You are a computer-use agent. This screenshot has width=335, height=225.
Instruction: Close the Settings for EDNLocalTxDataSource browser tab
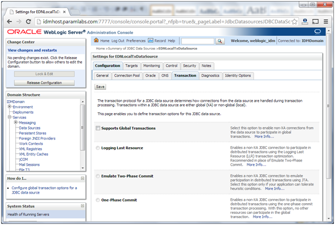(x=64, y=12)
